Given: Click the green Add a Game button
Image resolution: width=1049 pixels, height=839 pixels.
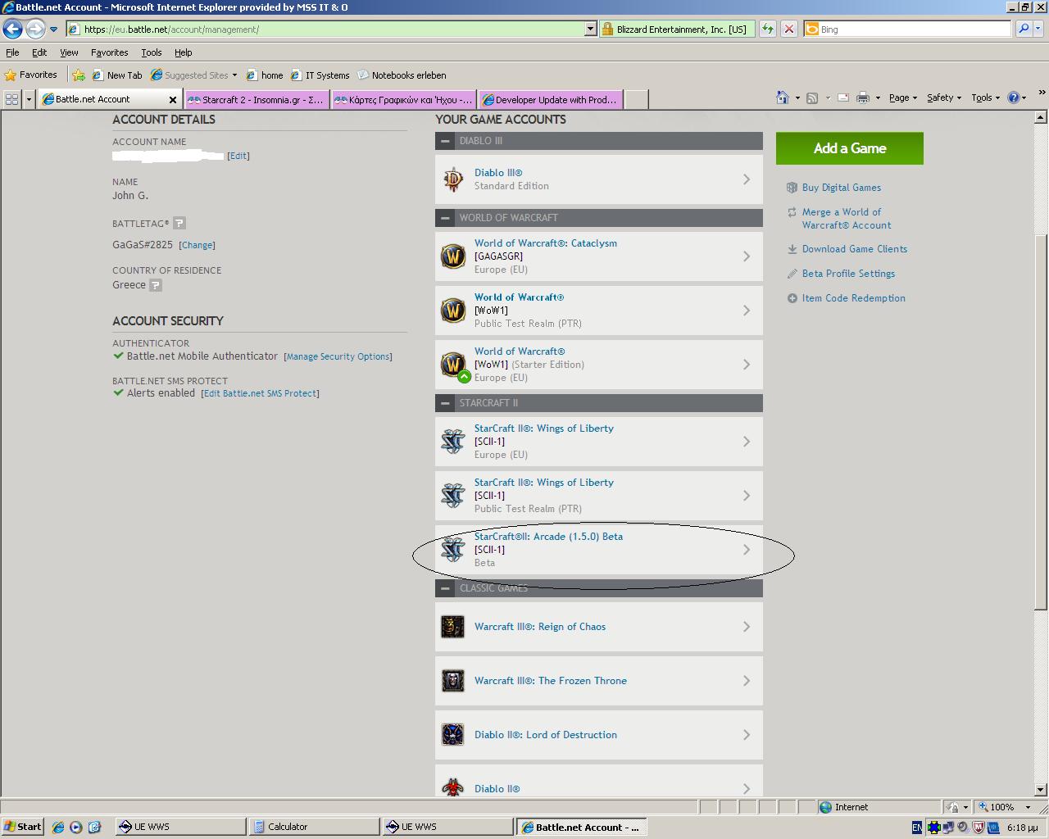Looking at the screenshot, I should [850, 148].
